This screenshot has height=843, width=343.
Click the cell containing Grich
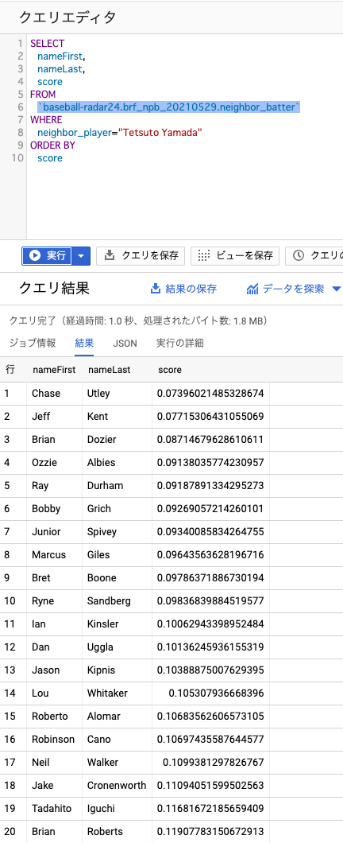tap(117, 509)
